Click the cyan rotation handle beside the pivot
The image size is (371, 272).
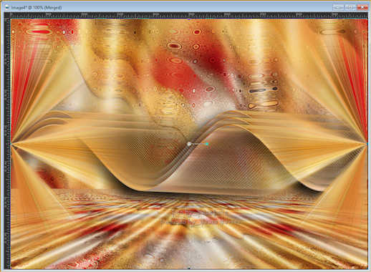coord(207,144)
